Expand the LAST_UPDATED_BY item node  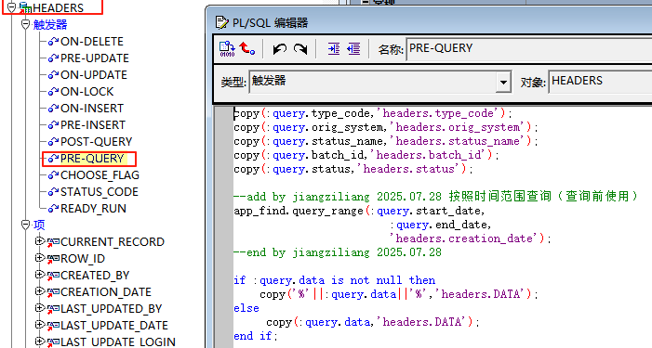pos(39,308)
